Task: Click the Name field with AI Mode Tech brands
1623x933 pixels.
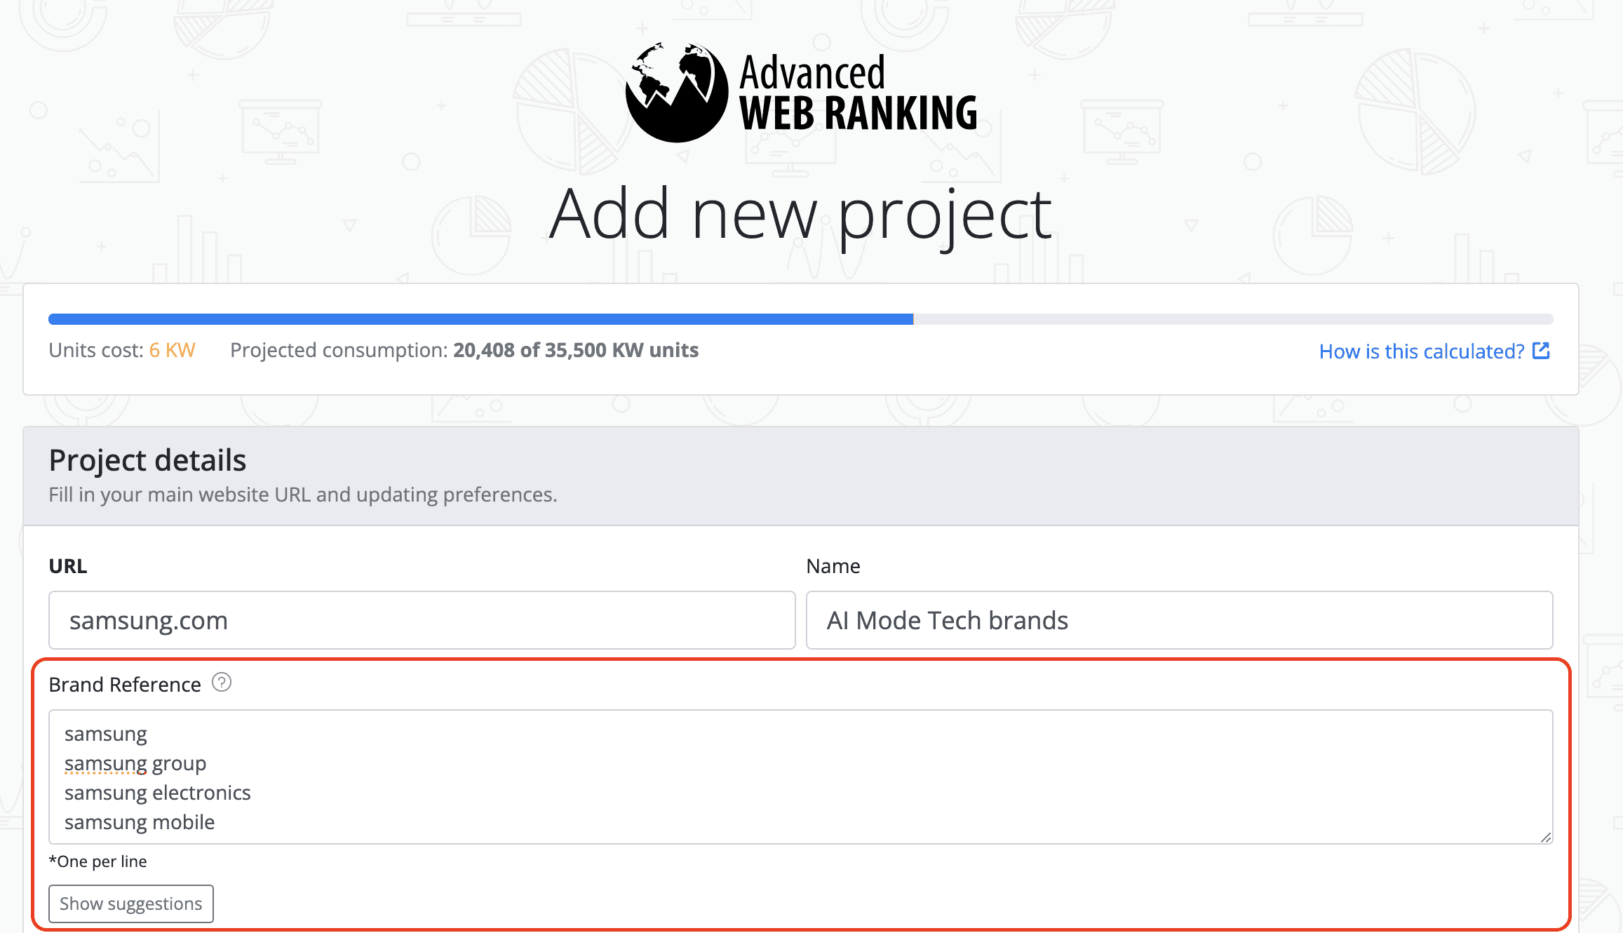Action: 1179,620
